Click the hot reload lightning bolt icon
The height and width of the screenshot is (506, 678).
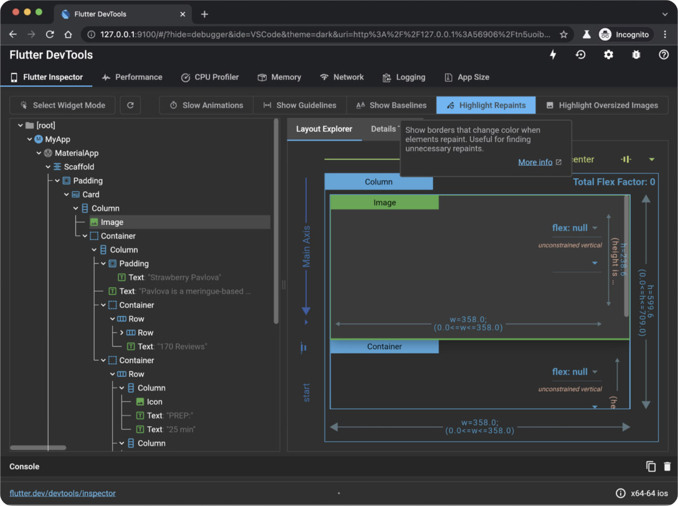tap(553, 55)
